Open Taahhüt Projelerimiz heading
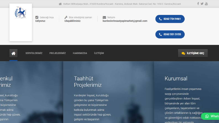This screenshot has height=123, width=219. point(88,82)
